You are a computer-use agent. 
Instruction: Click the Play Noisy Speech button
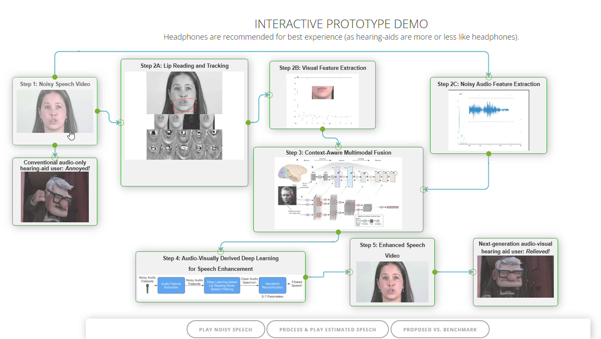[226, 329]
